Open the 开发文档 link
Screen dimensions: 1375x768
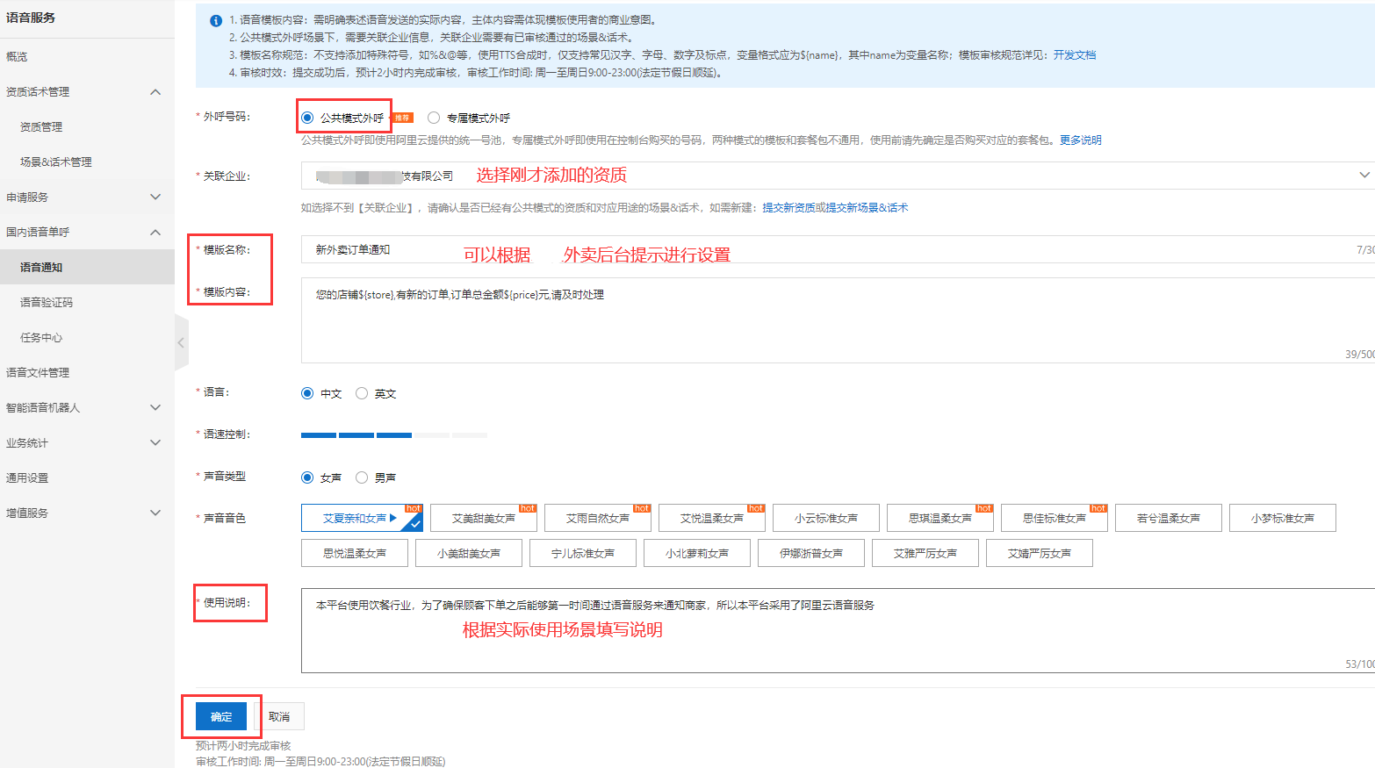click(x=1075, y=54)
